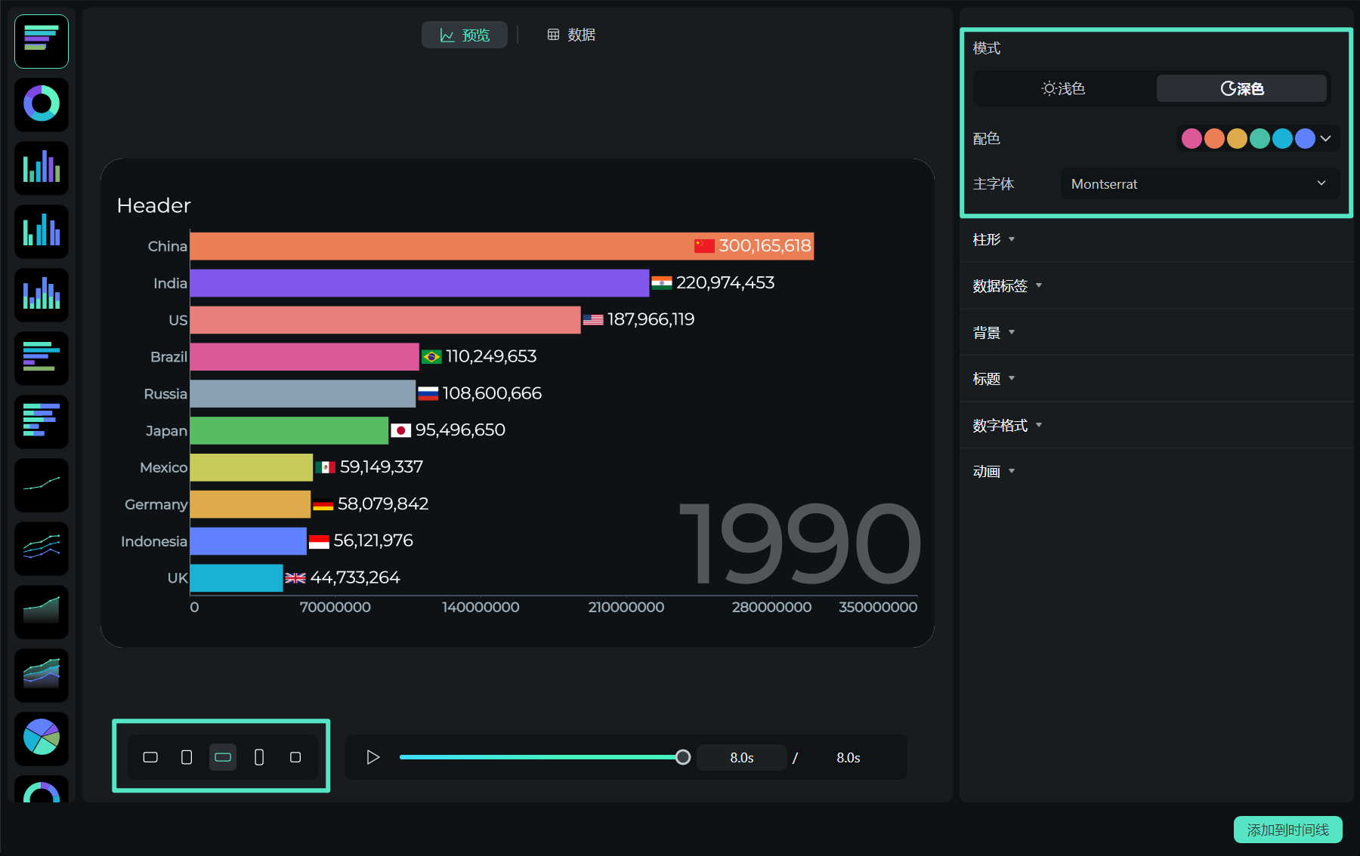1360x856 pixels.
Task: Open the 数据 tab
Action: [x=571, y=35]
